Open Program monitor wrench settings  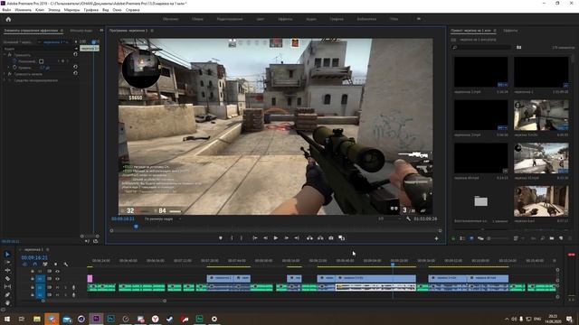(x=408, y=218)
